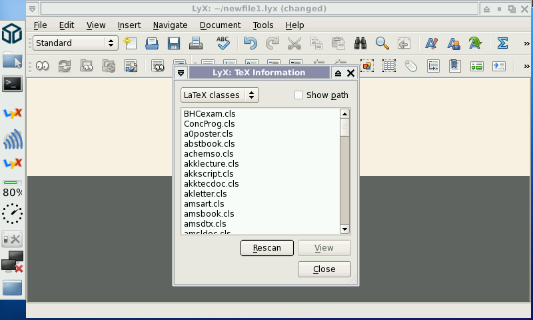Open the Standard paragraph style dropdown

point(75,43)
